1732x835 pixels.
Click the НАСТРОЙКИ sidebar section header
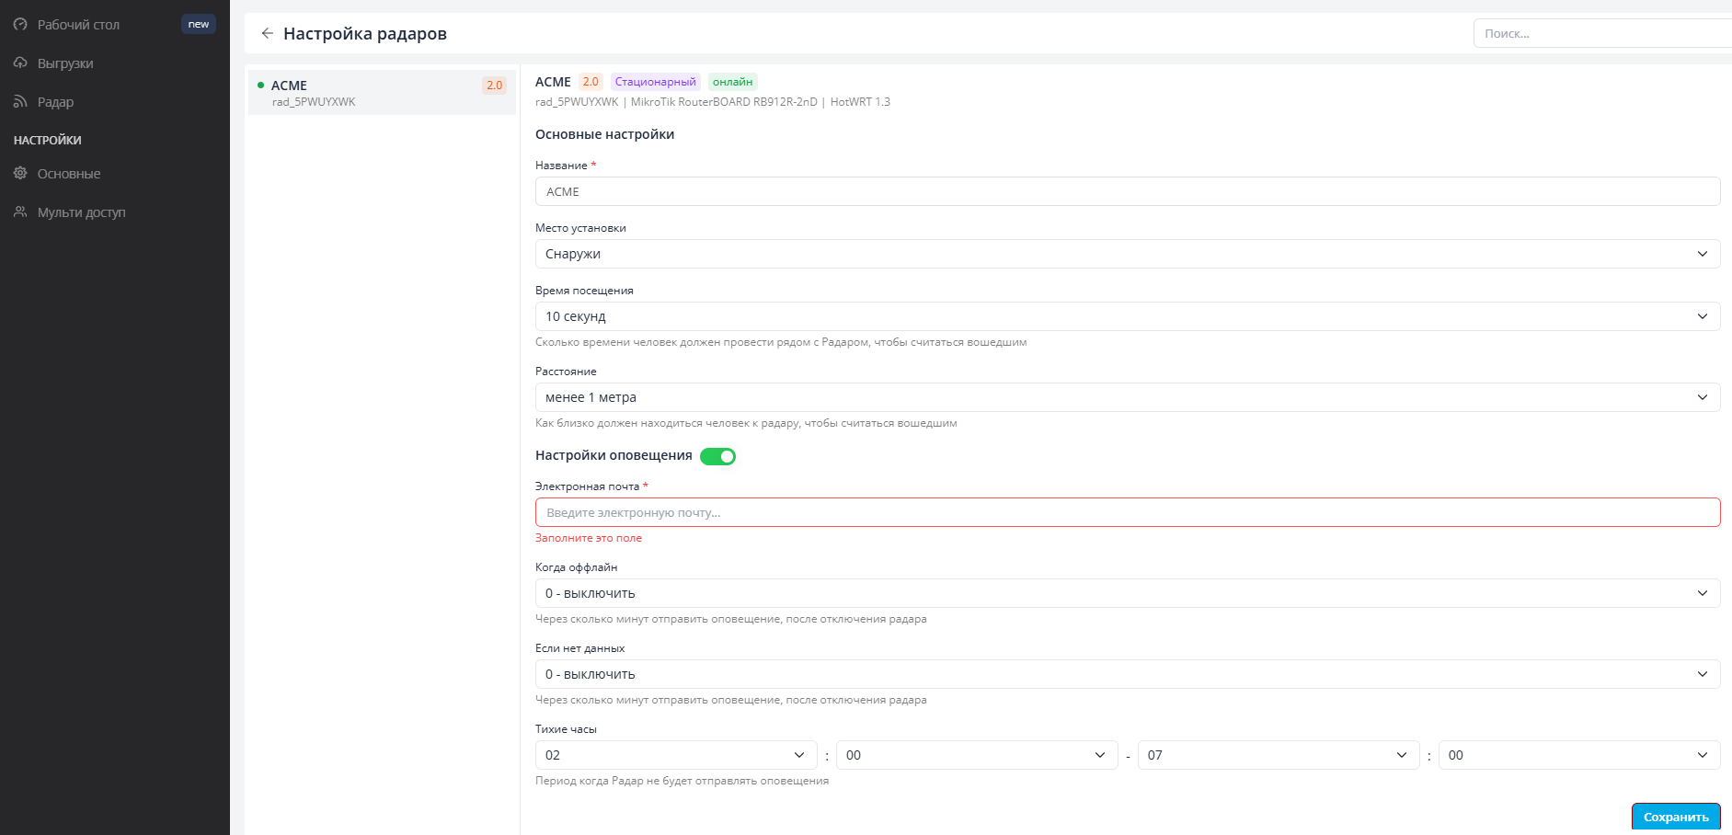48,140
